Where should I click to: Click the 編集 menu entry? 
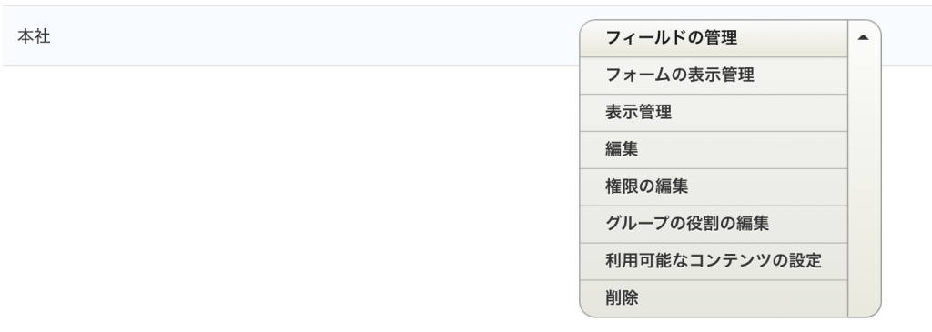pyautogui.click(x=622, y=150)
